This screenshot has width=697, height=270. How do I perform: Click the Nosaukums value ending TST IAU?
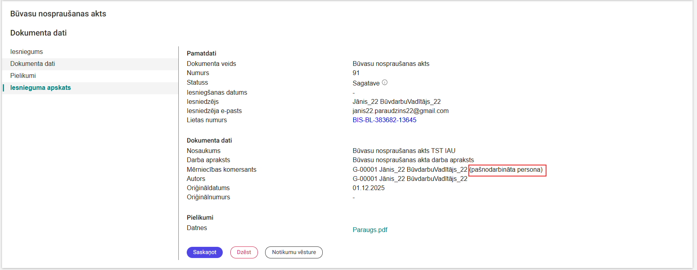click(404, 151)
